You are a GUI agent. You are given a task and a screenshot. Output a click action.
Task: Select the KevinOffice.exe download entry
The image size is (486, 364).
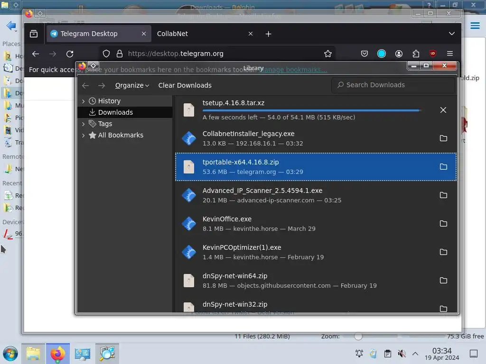point(316,224)
